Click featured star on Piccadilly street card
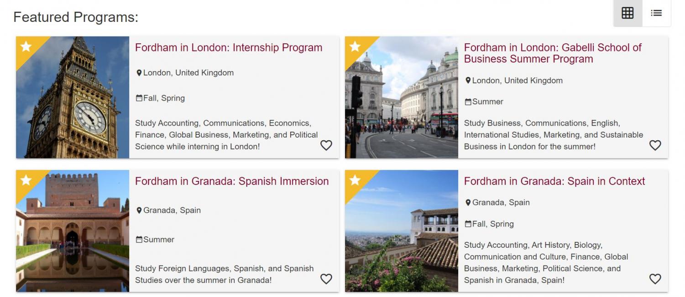Screen dimensions: 685x297 (x=355, y=46)
